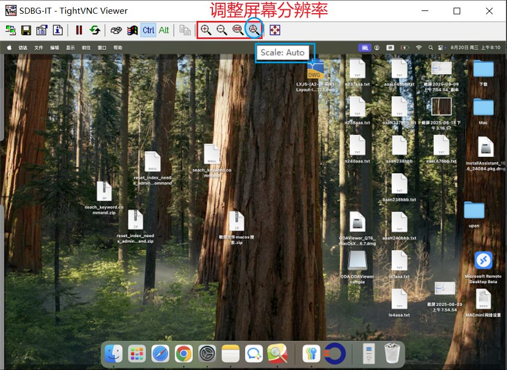Open the Control Center icon

pyautogui.click(x=440, y=48)
